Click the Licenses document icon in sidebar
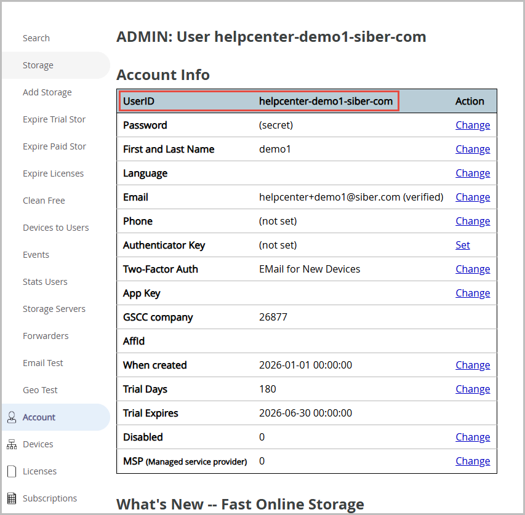Viewport: 525px width, 515px height. point(11,471)
